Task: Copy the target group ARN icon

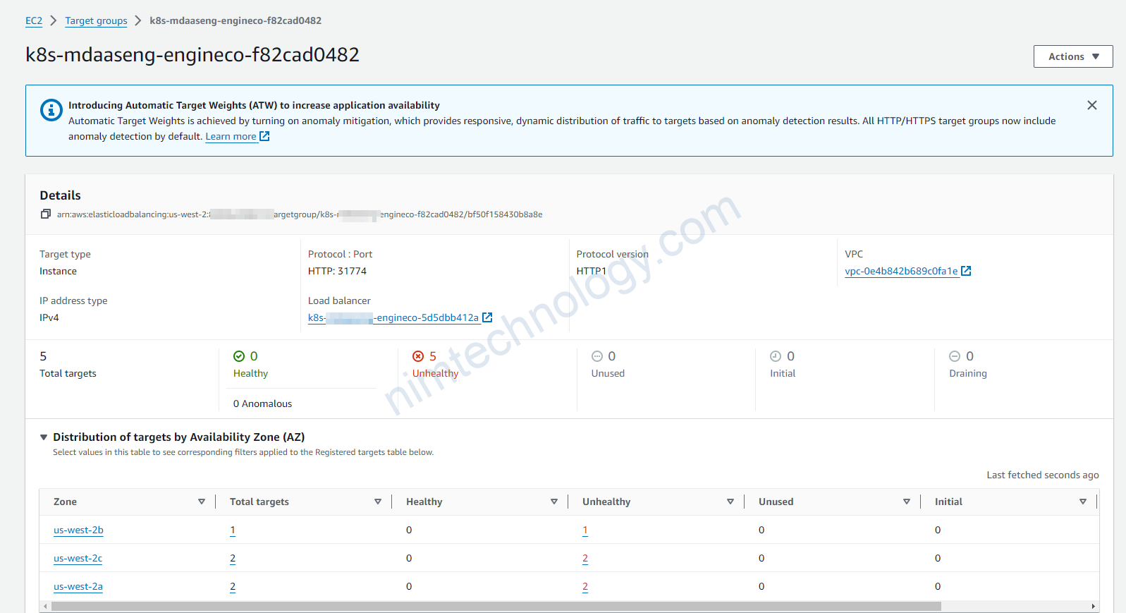Action: (x=46, y=214)
